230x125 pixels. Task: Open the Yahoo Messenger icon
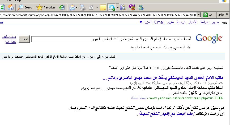point(132,7)
